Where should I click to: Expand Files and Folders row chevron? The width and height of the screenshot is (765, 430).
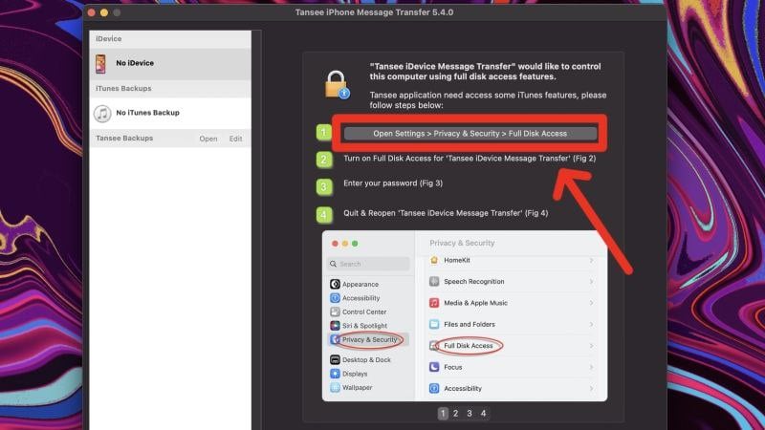coord(591,324)
